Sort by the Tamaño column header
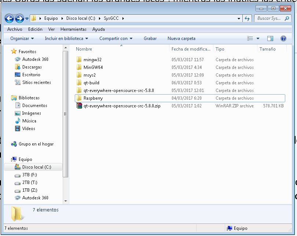The height and width of the screenshot is (236, 297). tap(267, 49)
